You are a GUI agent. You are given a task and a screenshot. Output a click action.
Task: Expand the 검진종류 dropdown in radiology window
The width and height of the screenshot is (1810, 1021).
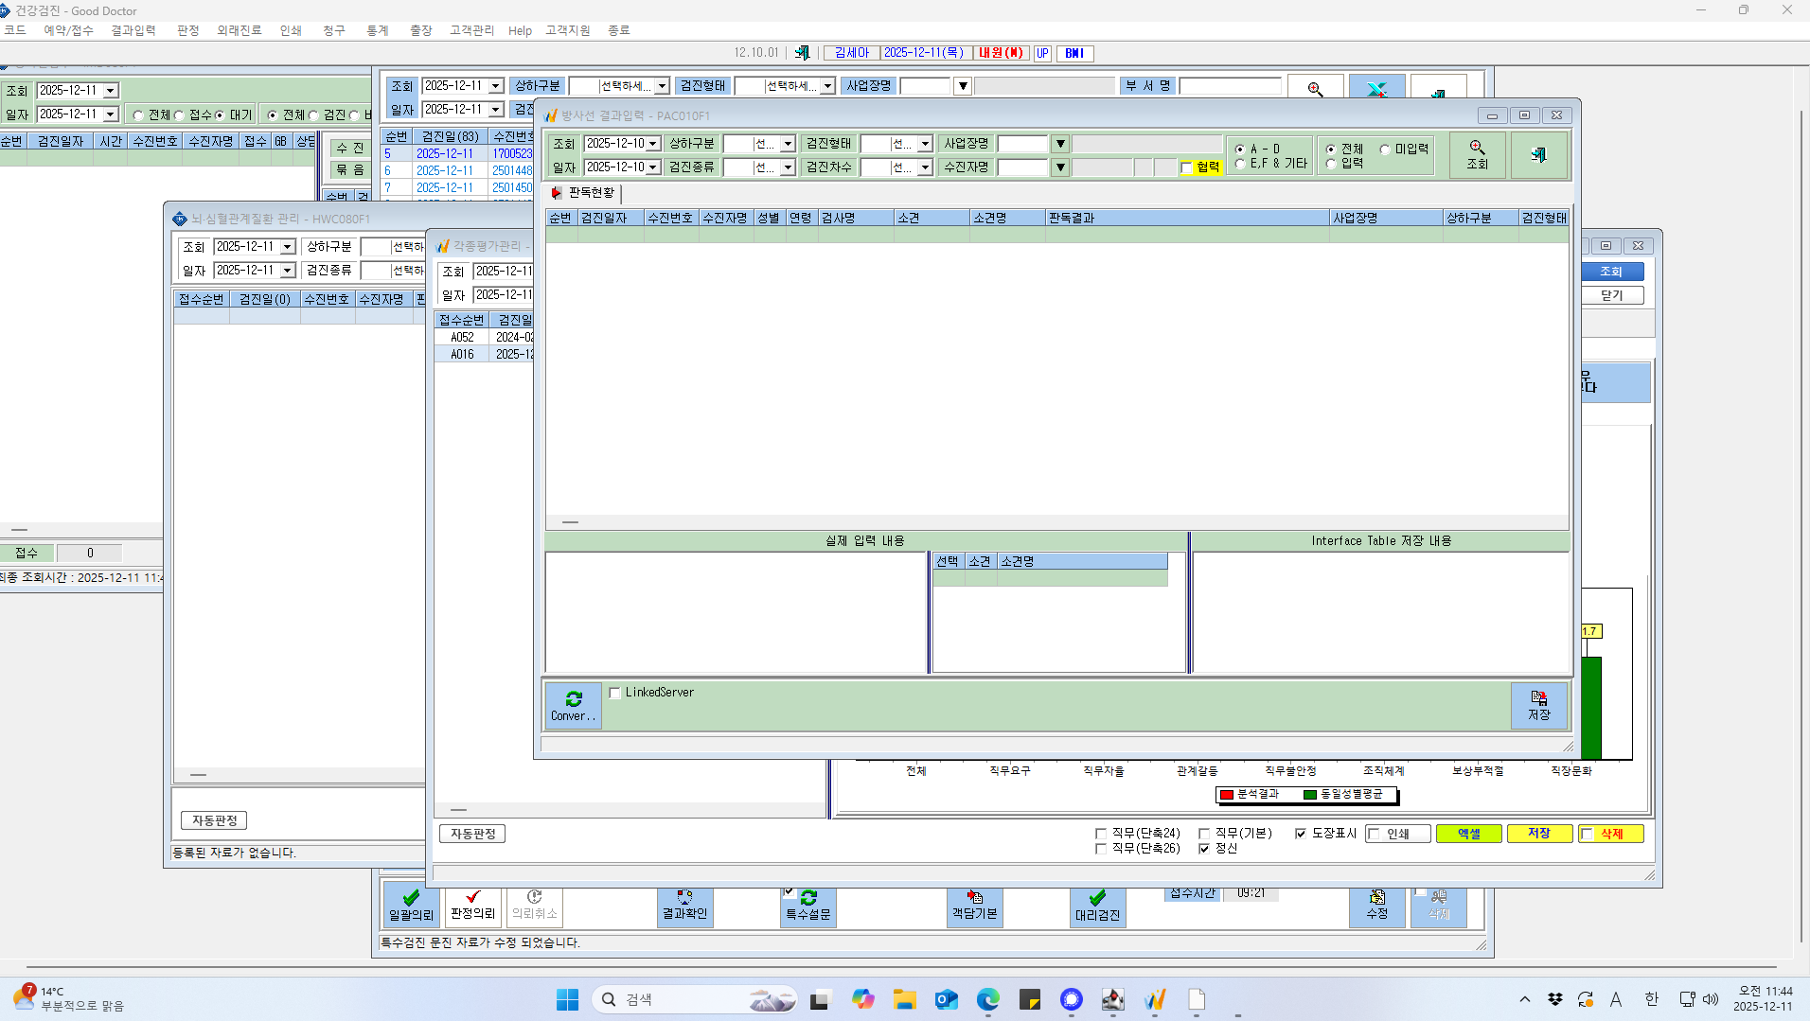[788, 167]
